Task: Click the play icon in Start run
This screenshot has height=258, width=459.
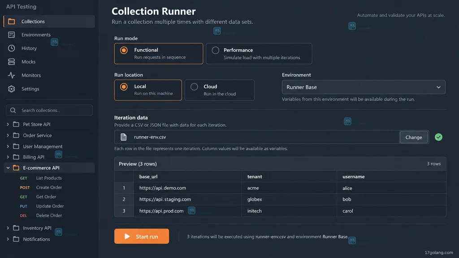Action: [x=127, y=236]
